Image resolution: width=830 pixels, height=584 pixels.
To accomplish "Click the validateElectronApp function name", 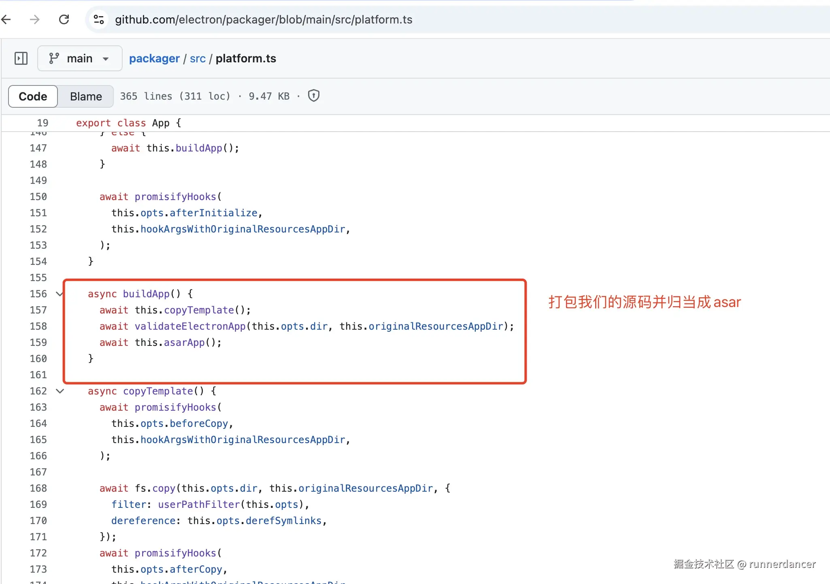I will pyautogui.click(x=190, y=326).
